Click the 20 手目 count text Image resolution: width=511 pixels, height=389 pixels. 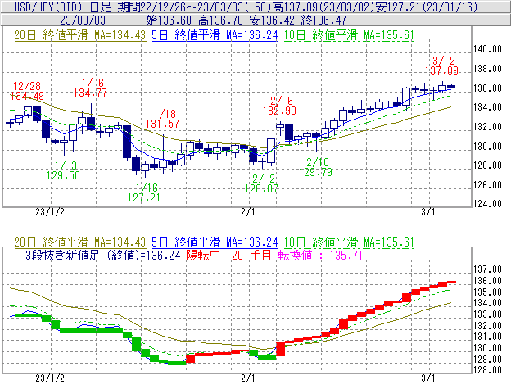pos(251,255)
